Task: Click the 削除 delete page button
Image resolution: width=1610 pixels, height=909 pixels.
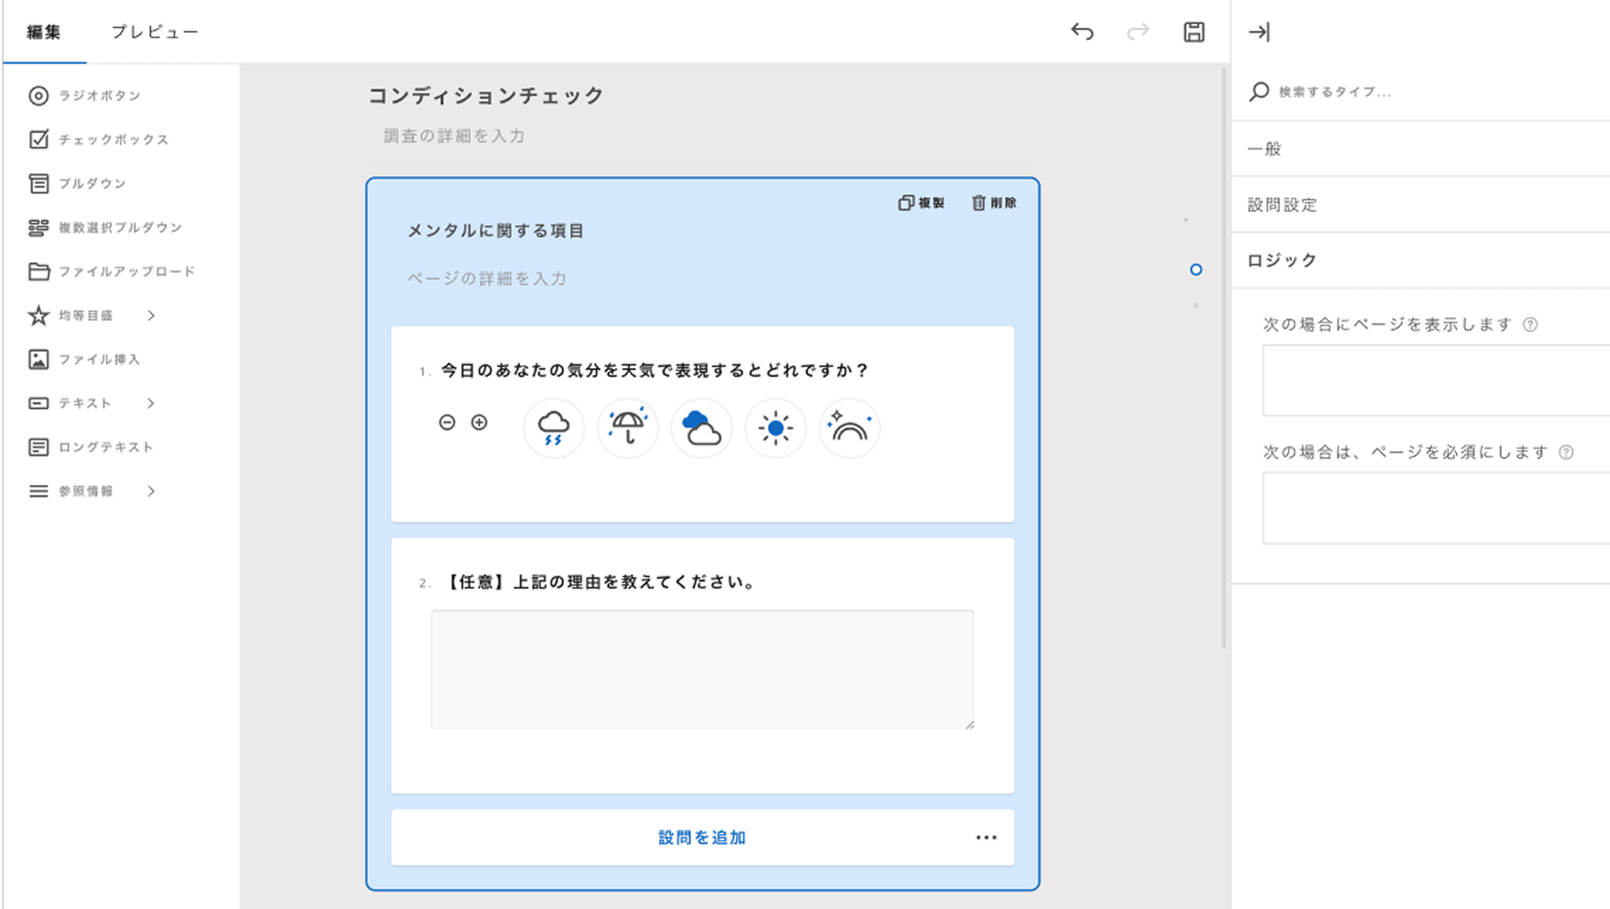Action: pyautogui.click(x=994, y=203)
